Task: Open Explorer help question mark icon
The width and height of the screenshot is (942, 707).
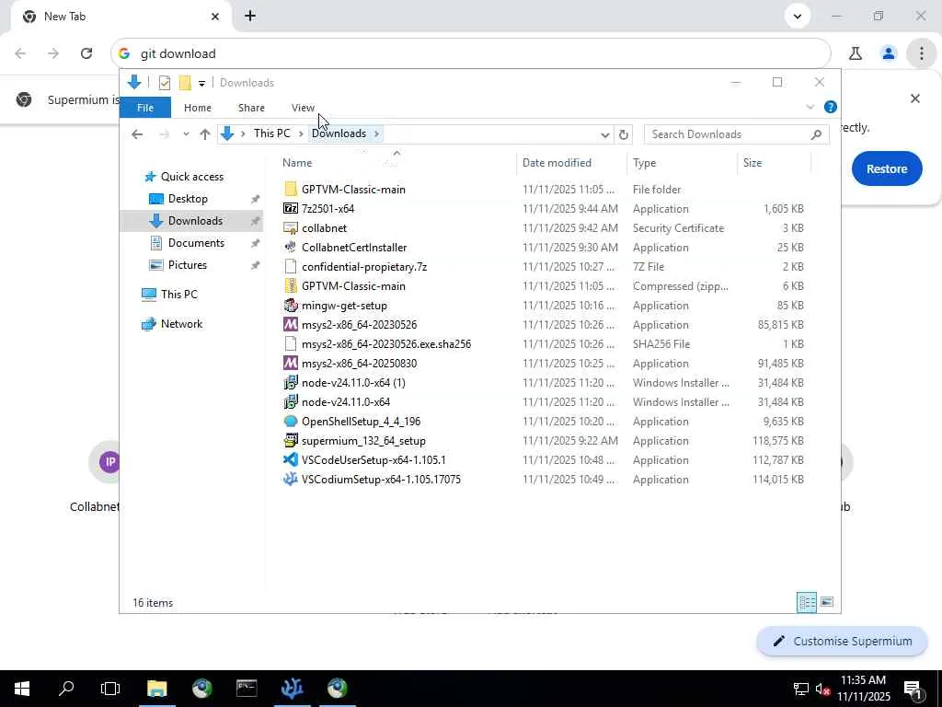Action: (x=831, y=107)
